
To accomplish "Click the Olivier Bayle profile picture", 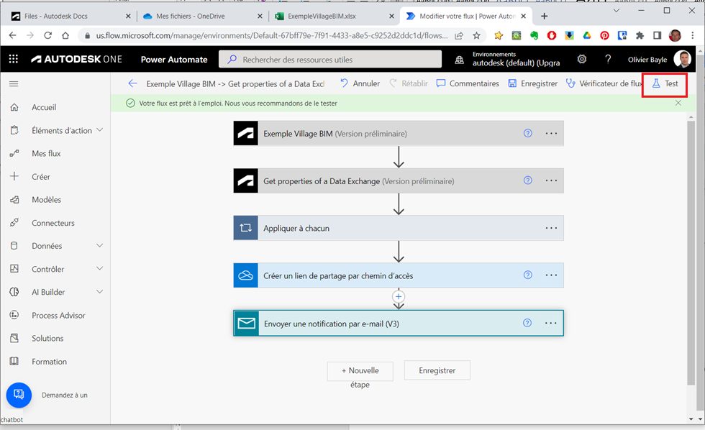I will tap(682, 59).
